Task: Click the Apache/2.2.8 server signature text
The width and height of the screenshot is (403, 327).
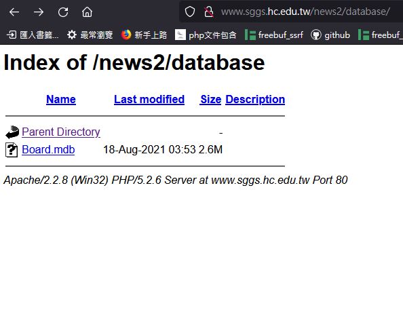Action: tap(176, 180)
